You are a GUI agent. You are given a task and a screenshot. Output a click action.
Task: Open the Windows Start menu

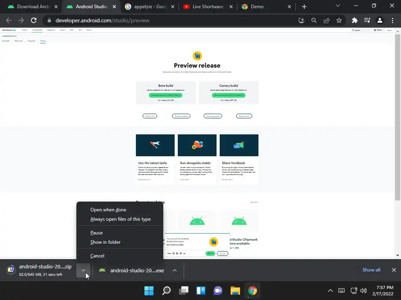(149, 291)
